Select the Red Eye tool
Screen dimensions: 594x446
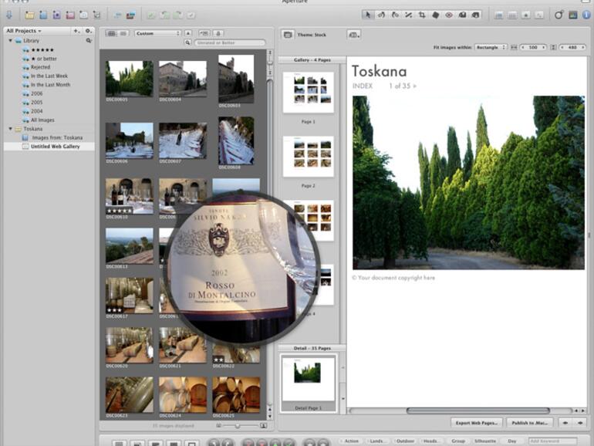tap(448, 15)
